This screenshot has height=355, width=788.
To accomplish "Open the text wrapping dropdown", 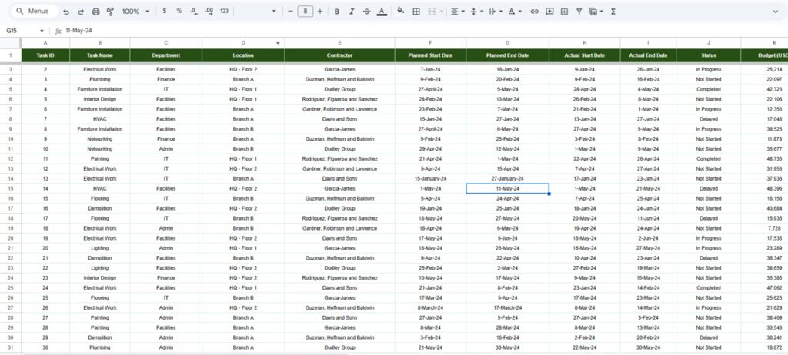I will (496, 11).
